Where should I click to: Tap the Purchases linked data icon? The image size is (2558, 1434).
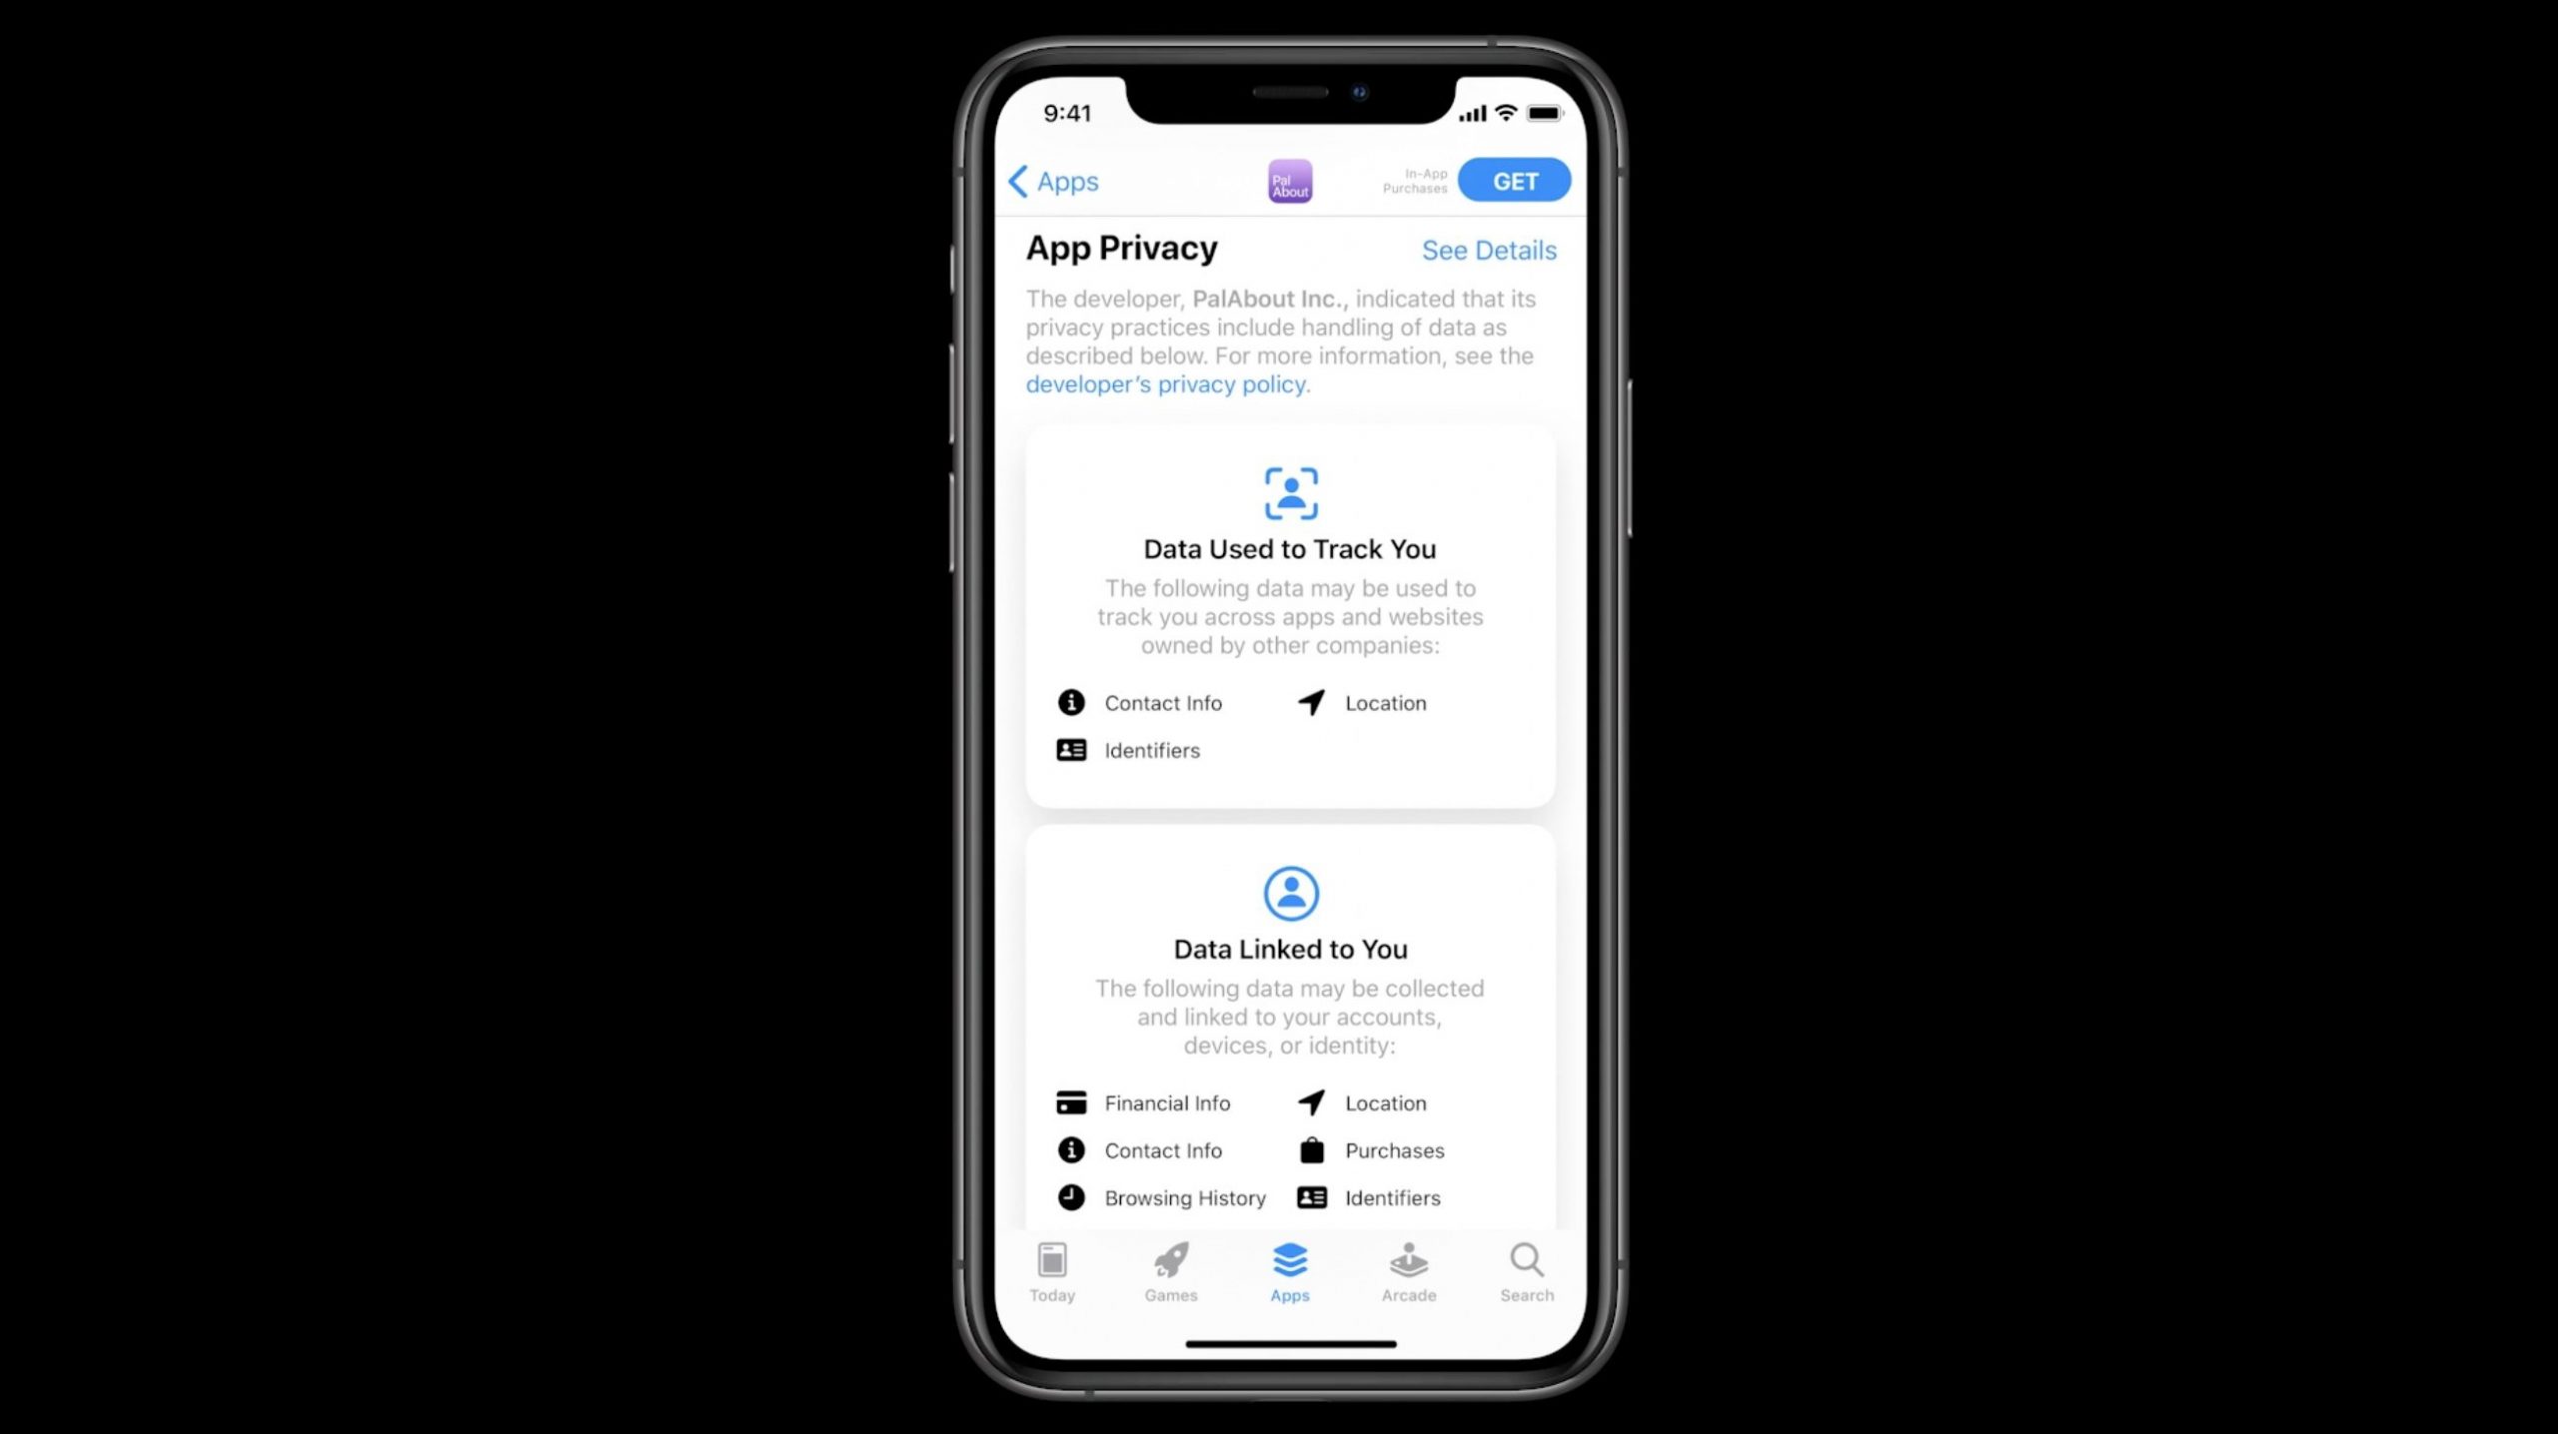click(1311, 1149)
